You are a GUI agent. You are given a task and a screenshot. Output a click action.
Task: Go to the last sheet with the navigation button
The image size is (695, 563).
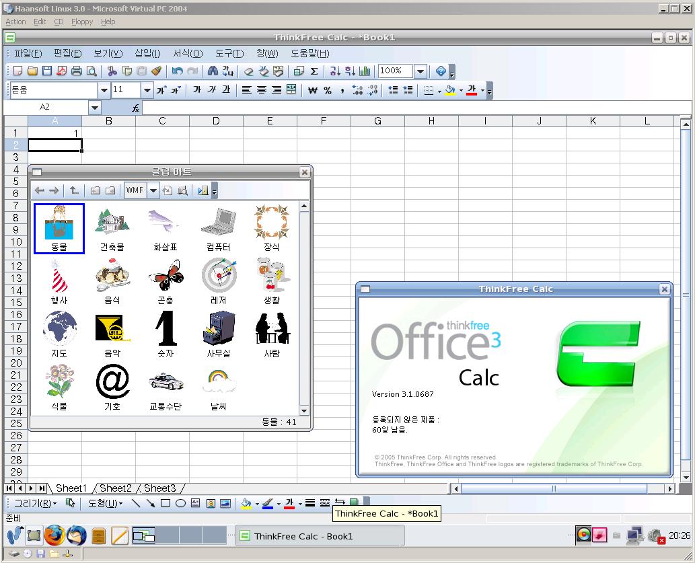42,488
